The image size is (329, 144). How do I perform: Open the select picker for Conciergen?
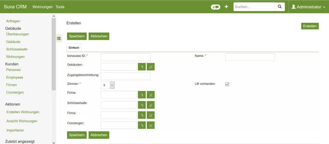142,125
